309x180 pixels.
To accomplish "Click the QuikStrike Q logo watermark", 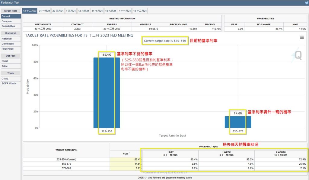I will click(297, 55).
